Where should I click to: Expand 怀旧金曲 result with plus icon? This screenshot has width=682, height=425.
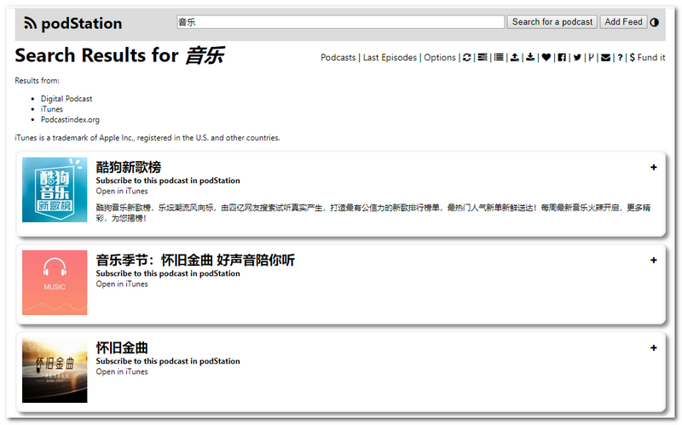point(653,348)
